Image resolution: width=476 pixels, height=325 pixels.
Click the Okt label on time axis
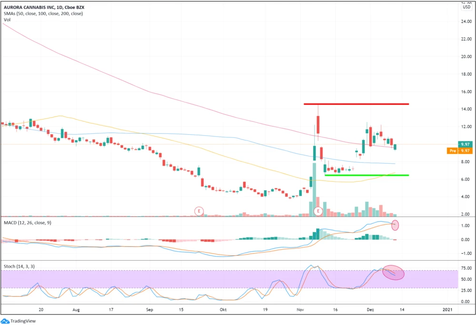[223, 309]
